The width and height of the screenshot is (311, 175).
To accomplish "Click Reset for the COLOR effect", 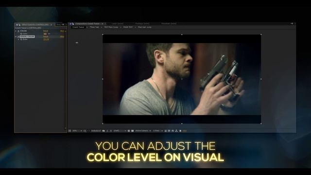I will click(46, 31).
